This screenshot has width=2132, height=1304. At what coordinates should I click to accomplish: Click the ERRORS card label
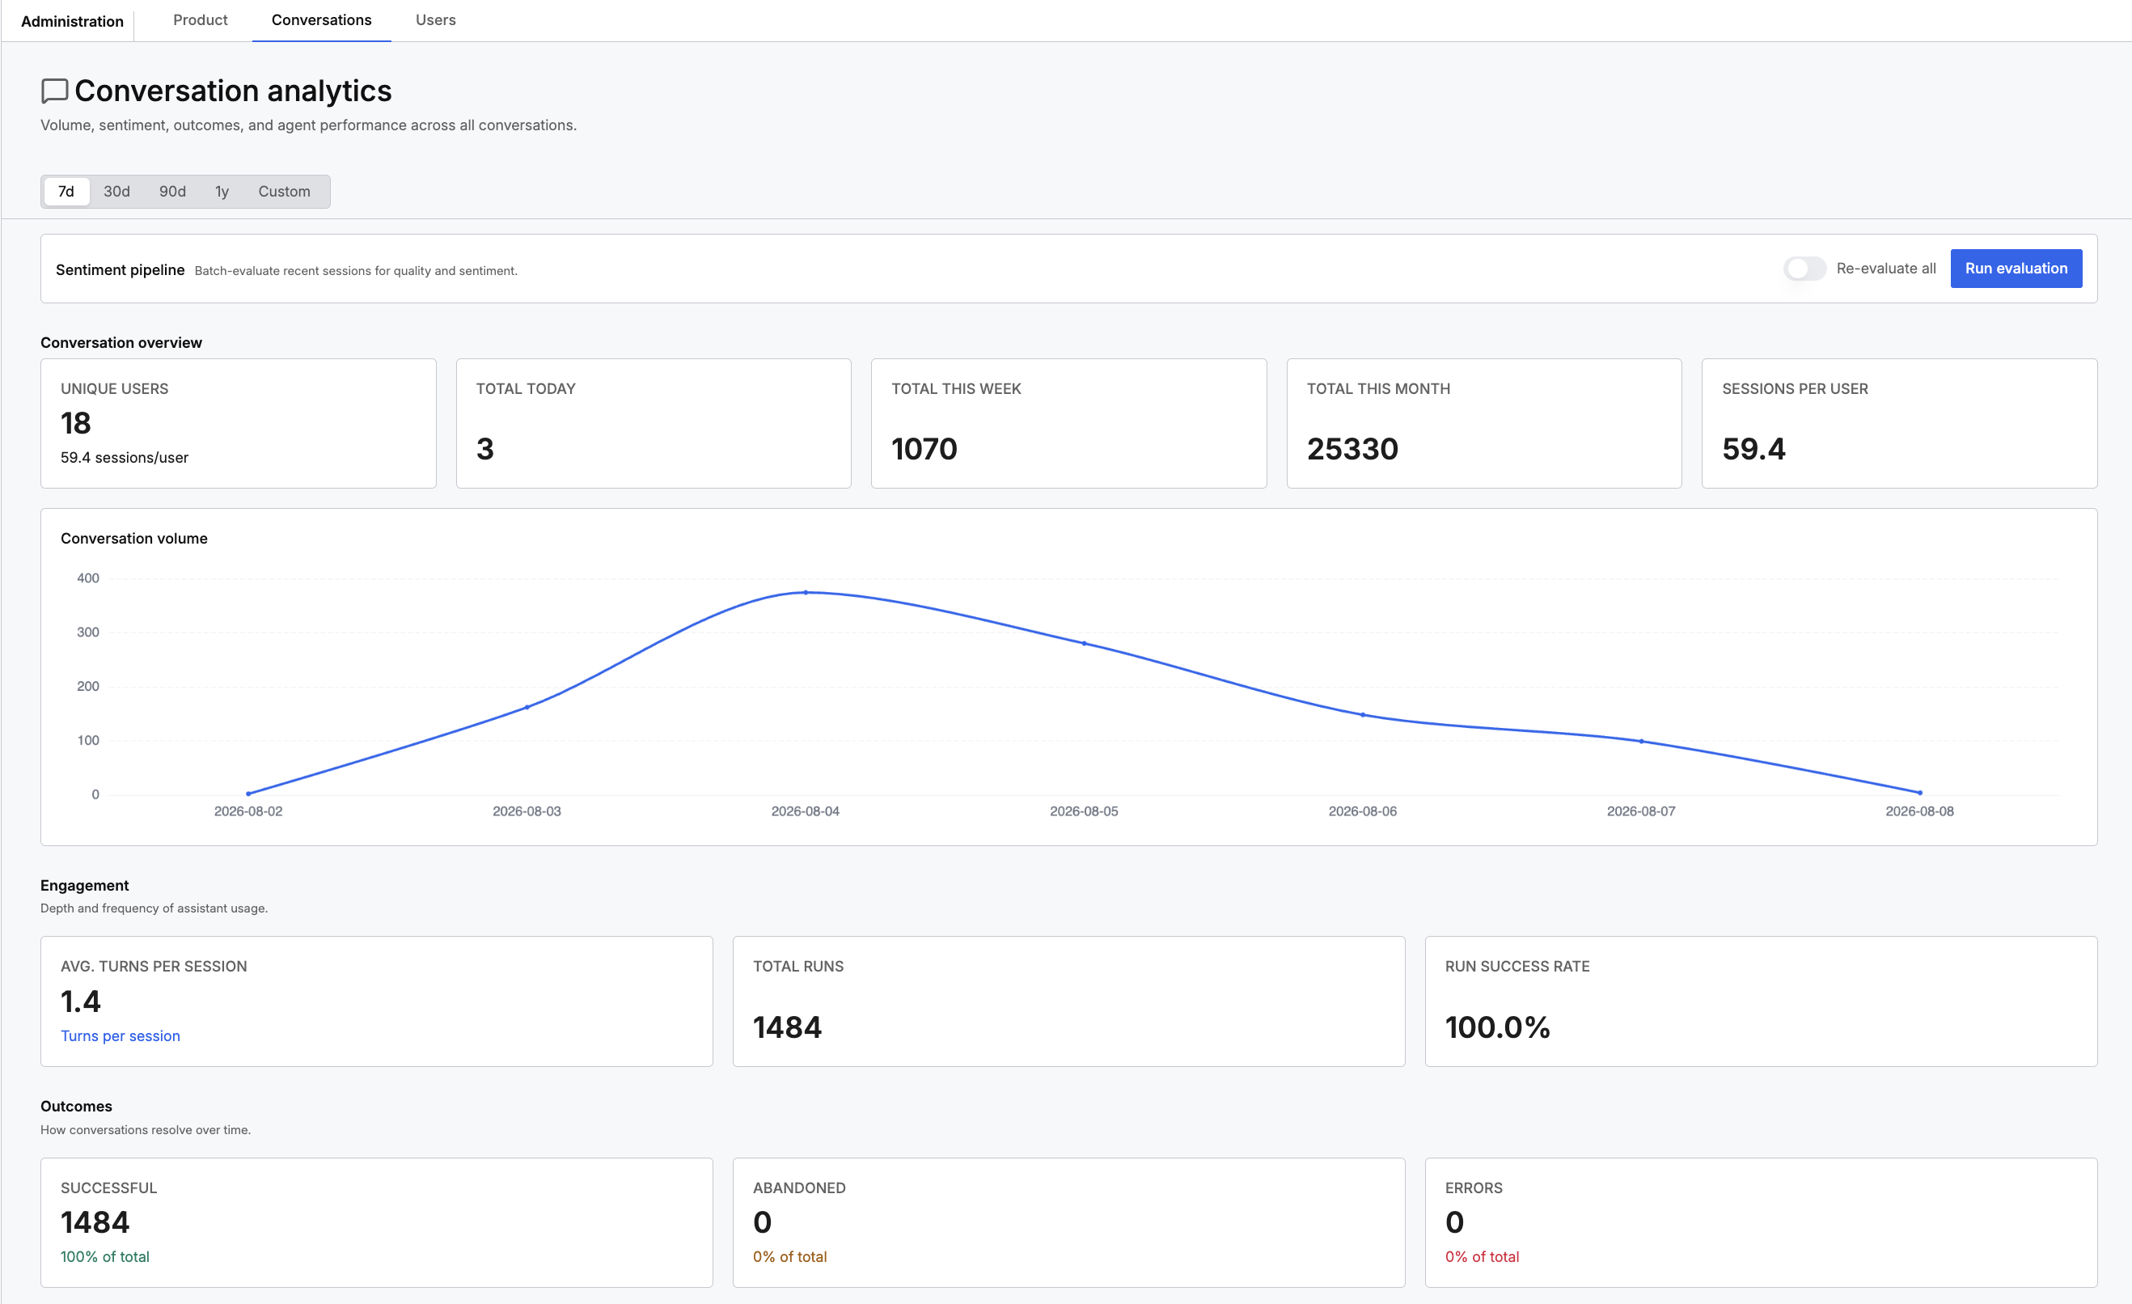pos(1474,1188)
